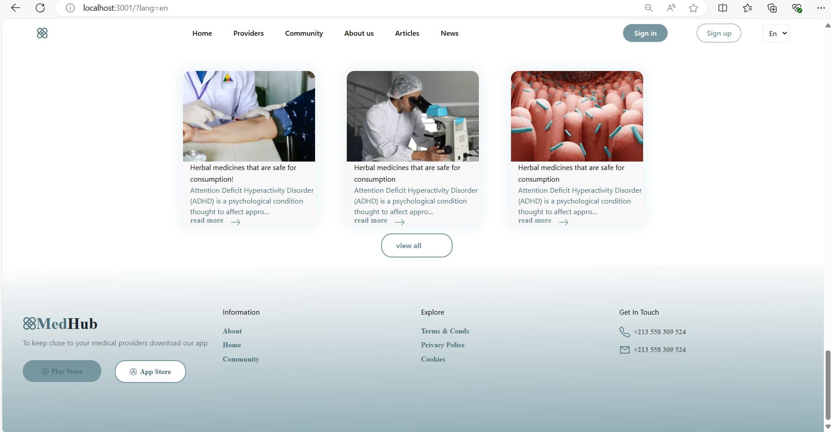Click the browser back arrow
831x432 pixels.
click(16, 8)
